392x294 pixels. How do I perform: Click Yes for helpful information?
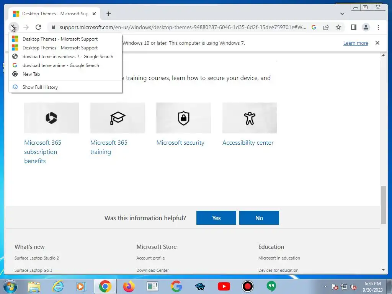216,218
